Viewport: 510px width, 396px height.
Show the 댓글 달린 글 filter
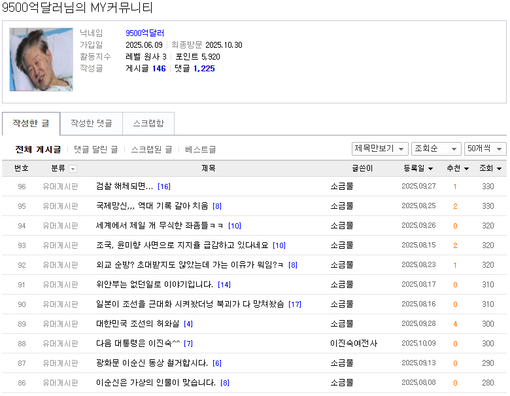pyautogui.click(x=95, y=149)
